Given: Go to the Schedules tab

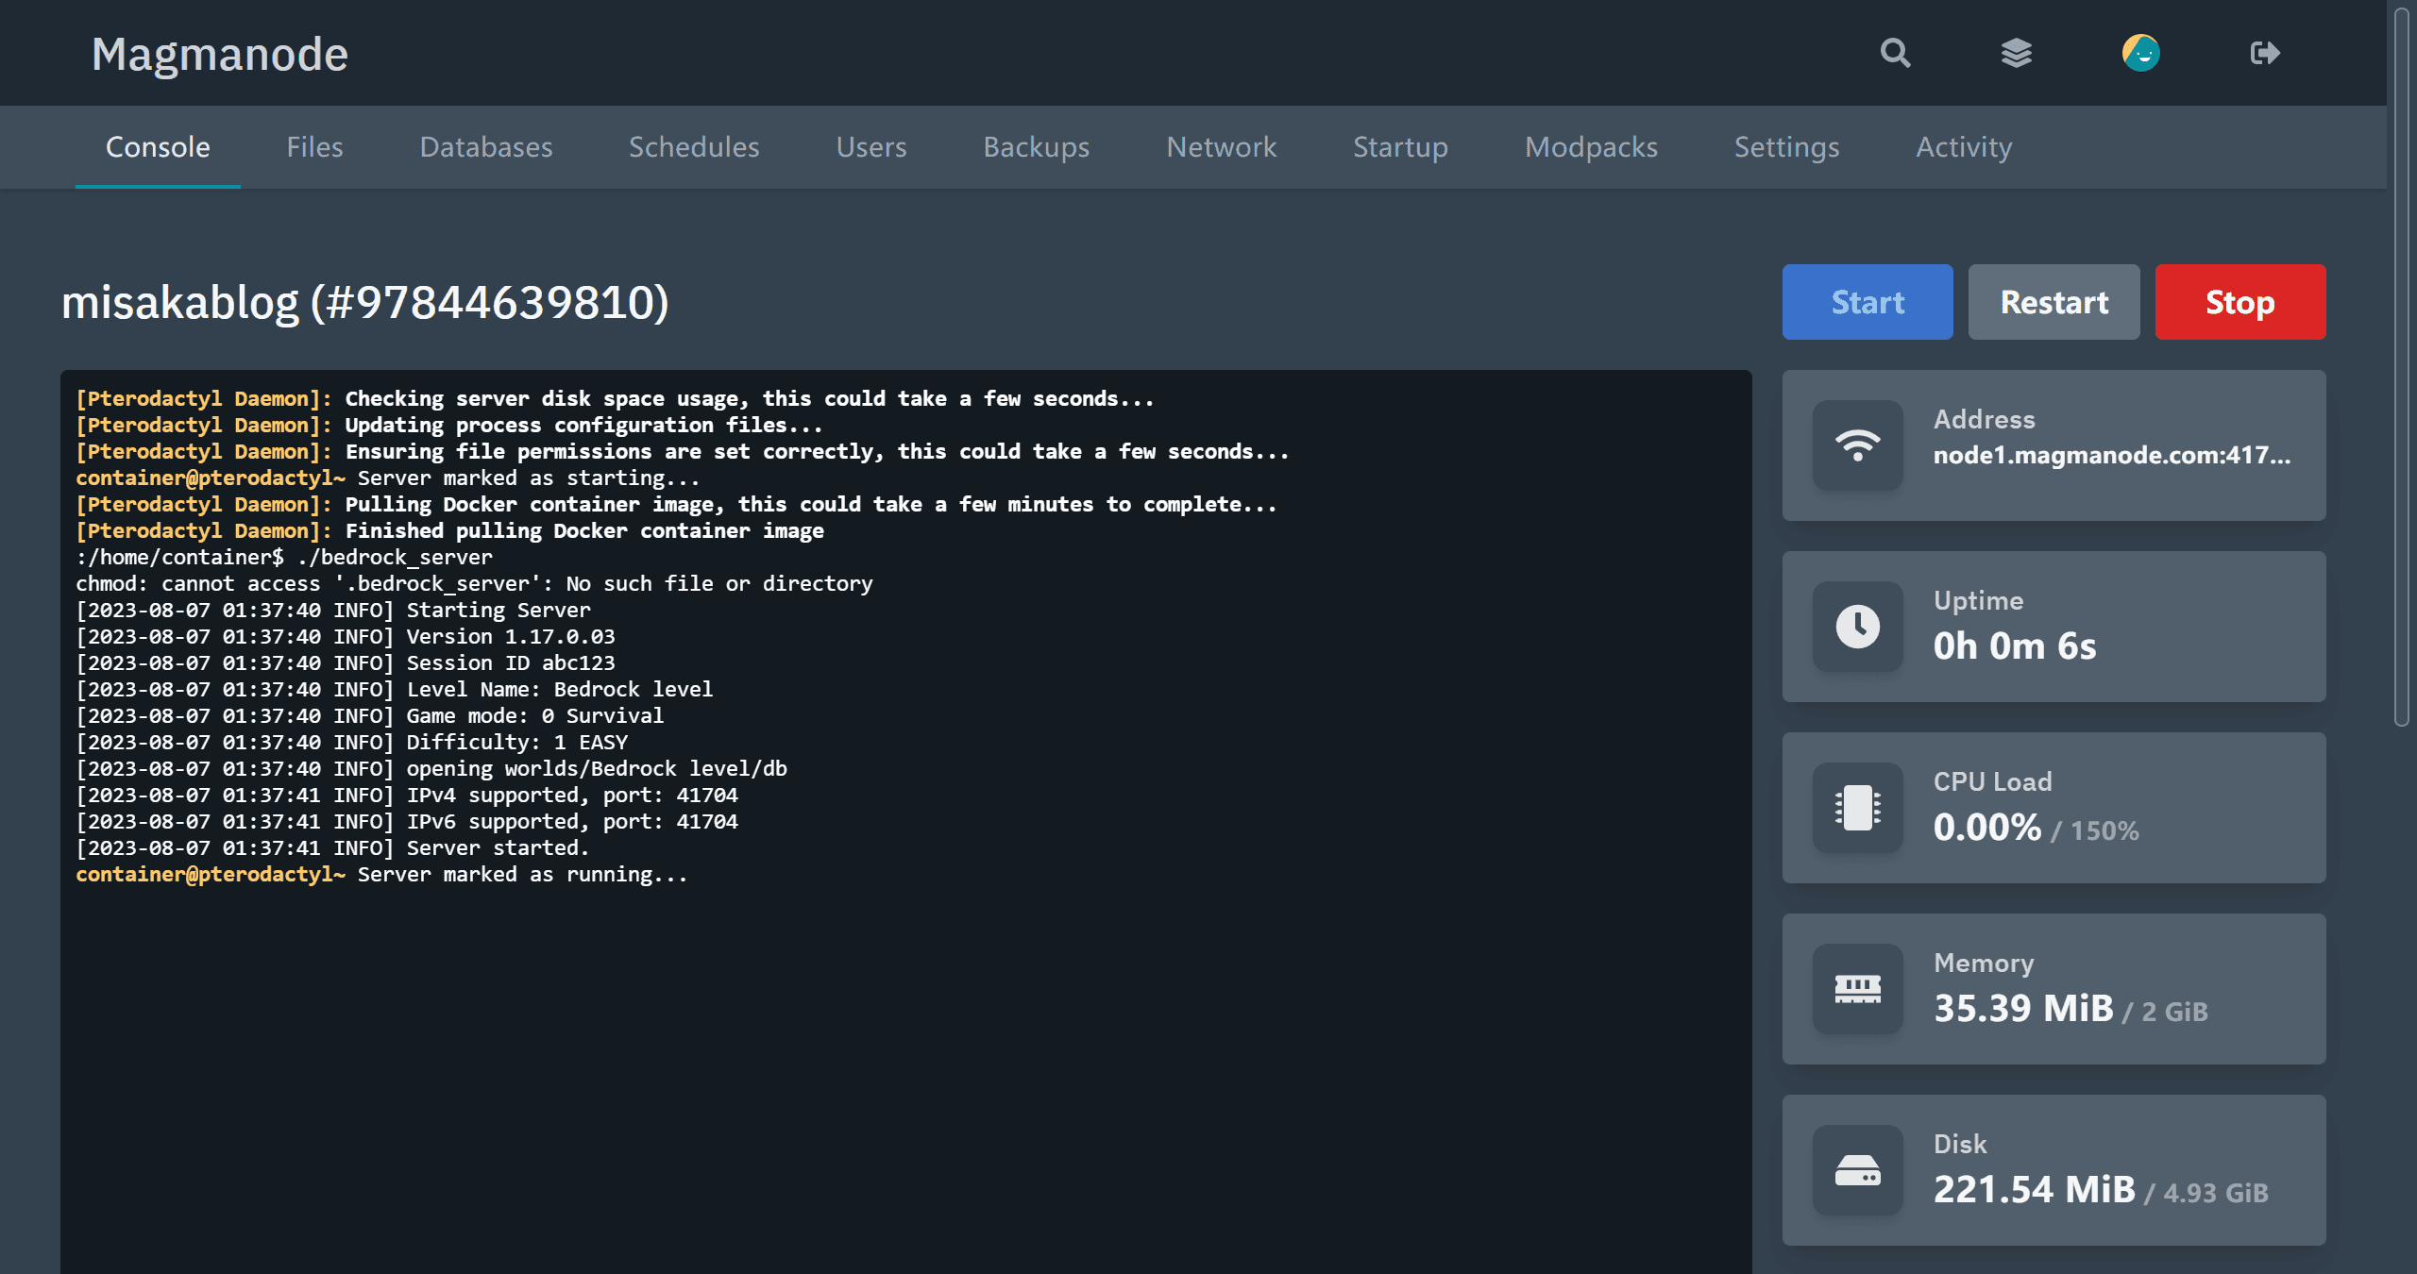Looking at the screenshot, I should click(694, 147).
